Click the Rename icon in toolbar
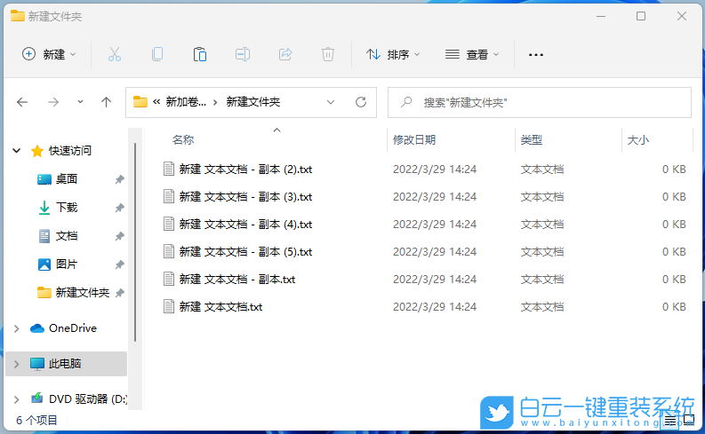The height and width of the screenshot is (434, 705). (243, 55)
